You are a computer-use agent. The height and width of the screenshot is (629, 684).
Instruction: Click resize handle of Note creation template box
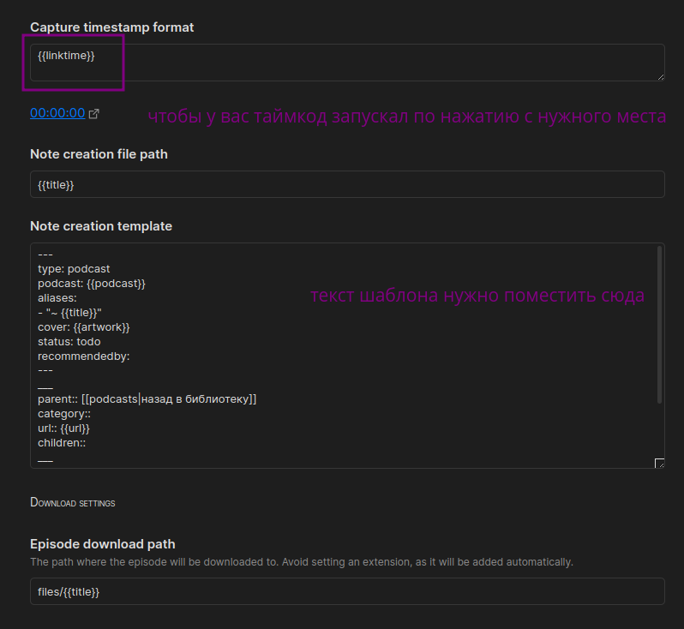pos(660,464)
